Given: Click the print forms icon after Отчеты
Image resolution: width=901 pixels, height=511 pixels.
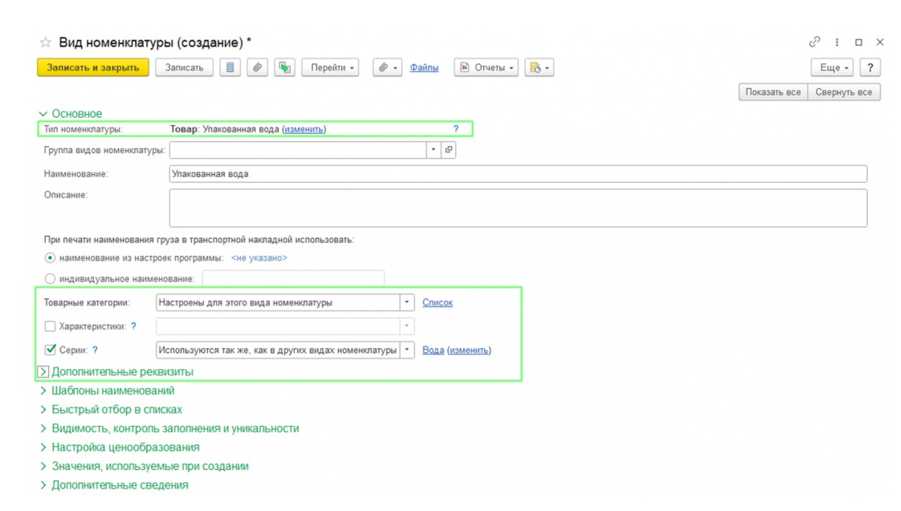Looking at the screenshot, I should click(539, 68).
